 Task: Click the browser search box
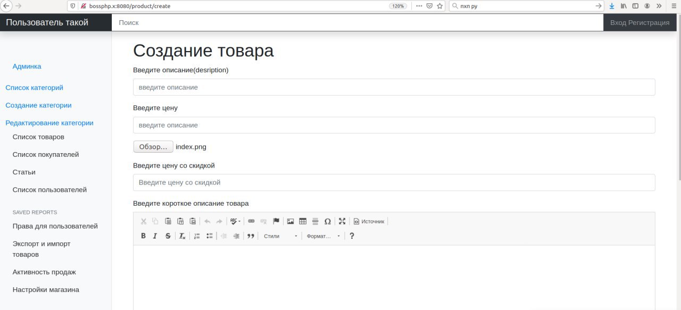pyautogui.click(x=527, y=6)
